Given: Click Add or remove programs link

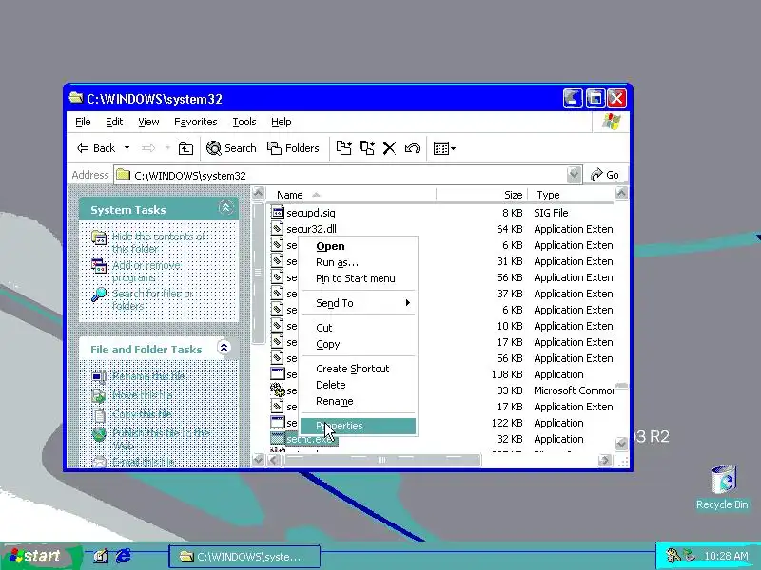Looking at the screenshot, I should (x=146, y=272).
